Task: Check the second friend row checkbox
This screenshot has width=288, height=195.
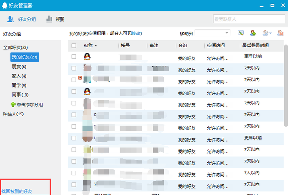Action: tap(73, 68)
